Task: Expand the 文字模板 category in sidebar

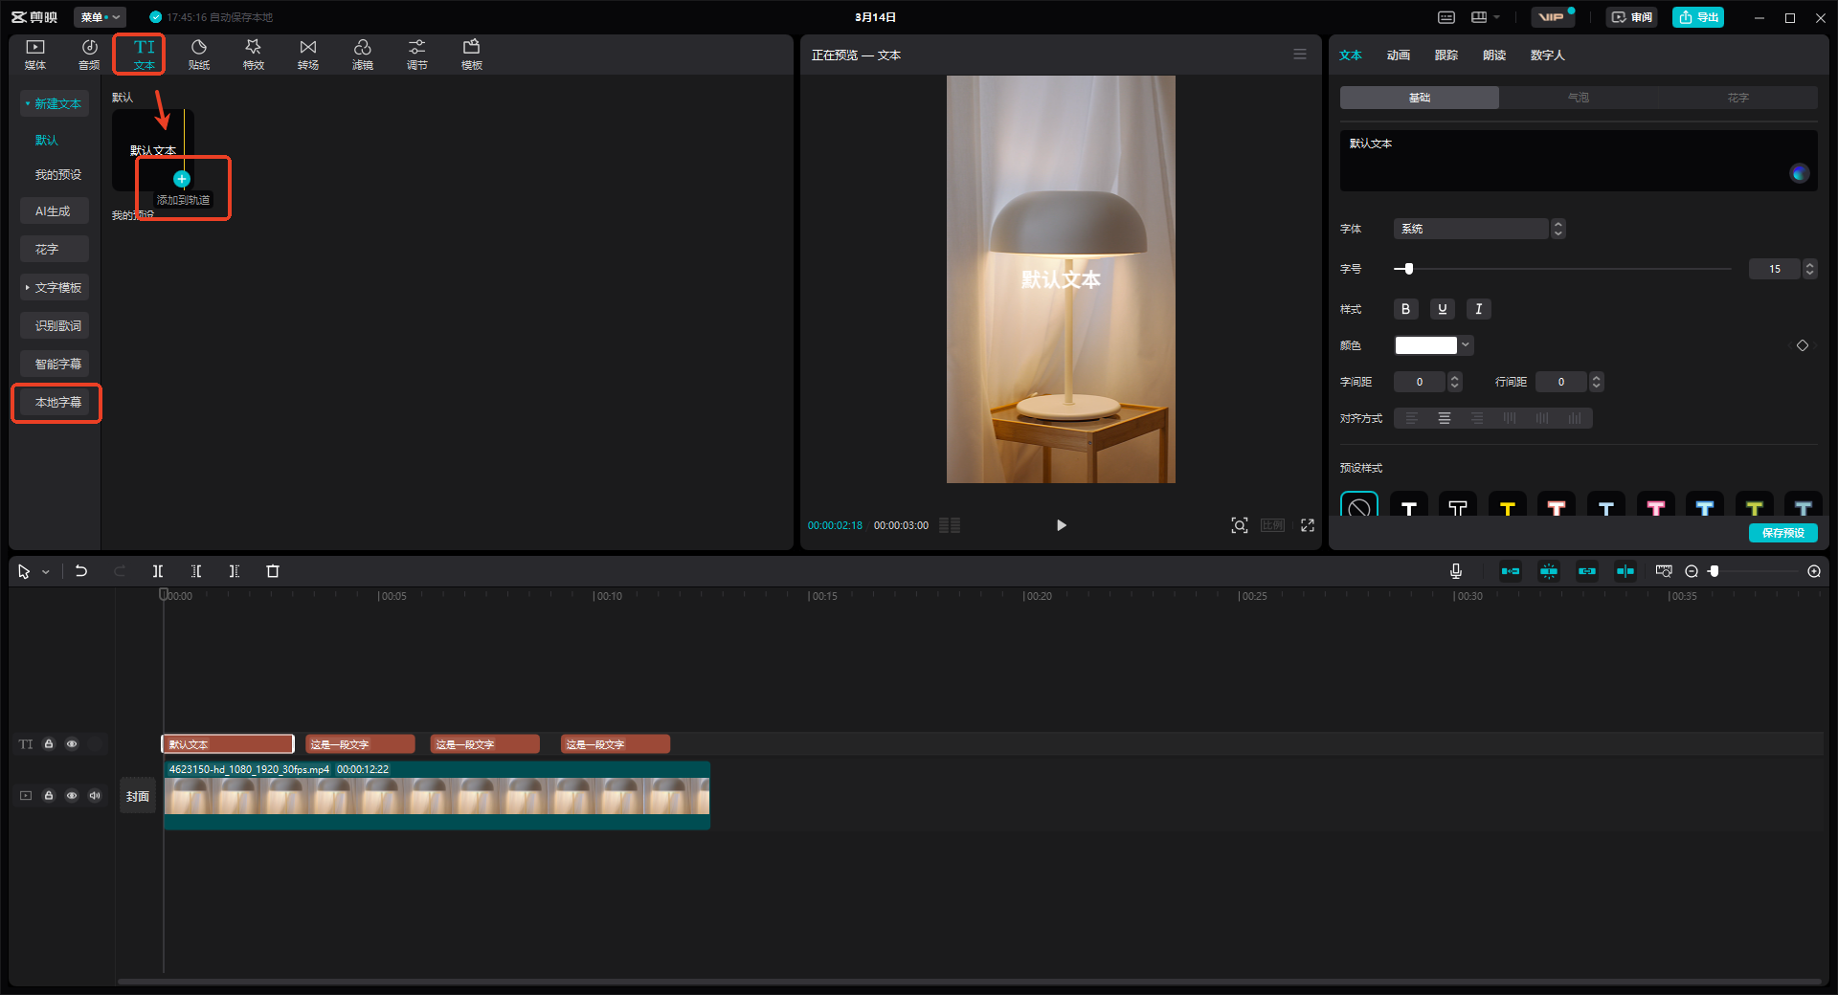Action: point(55,288)
